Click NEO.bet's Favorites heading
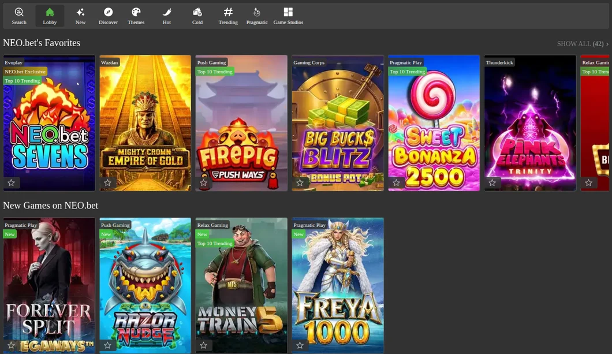The height and width of the screenshot is (354, 612). (42, 43)
